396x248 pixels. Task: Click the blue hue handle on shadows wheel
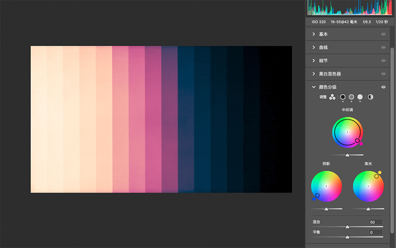click(314, 199)
